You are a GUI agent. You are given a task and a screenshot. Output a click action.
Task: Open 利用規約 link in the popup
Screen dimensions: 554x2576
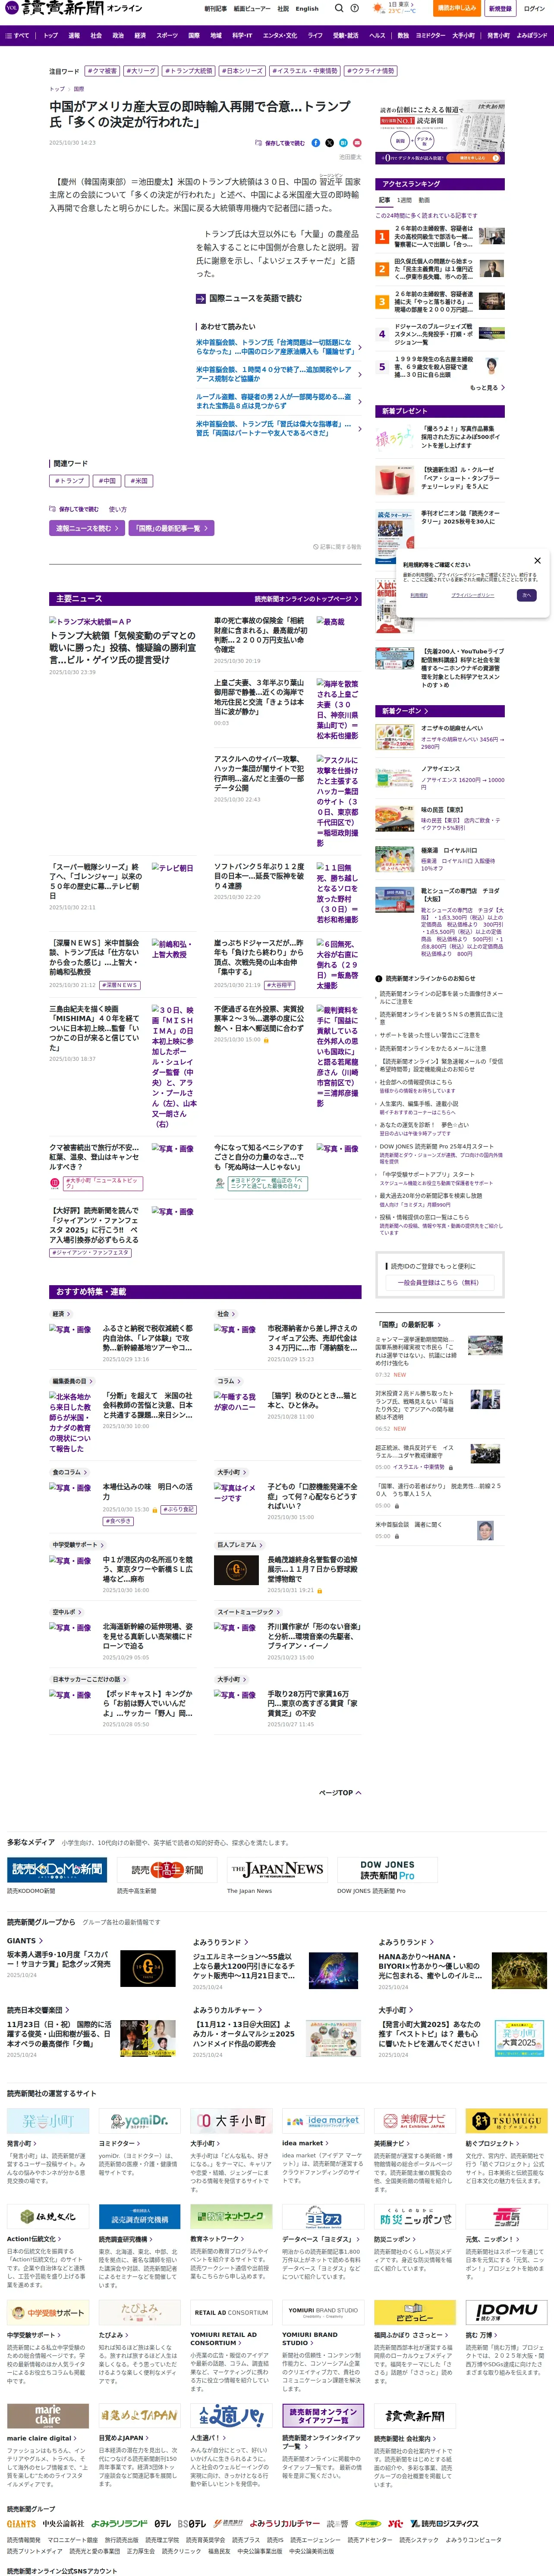click(419, 595)
